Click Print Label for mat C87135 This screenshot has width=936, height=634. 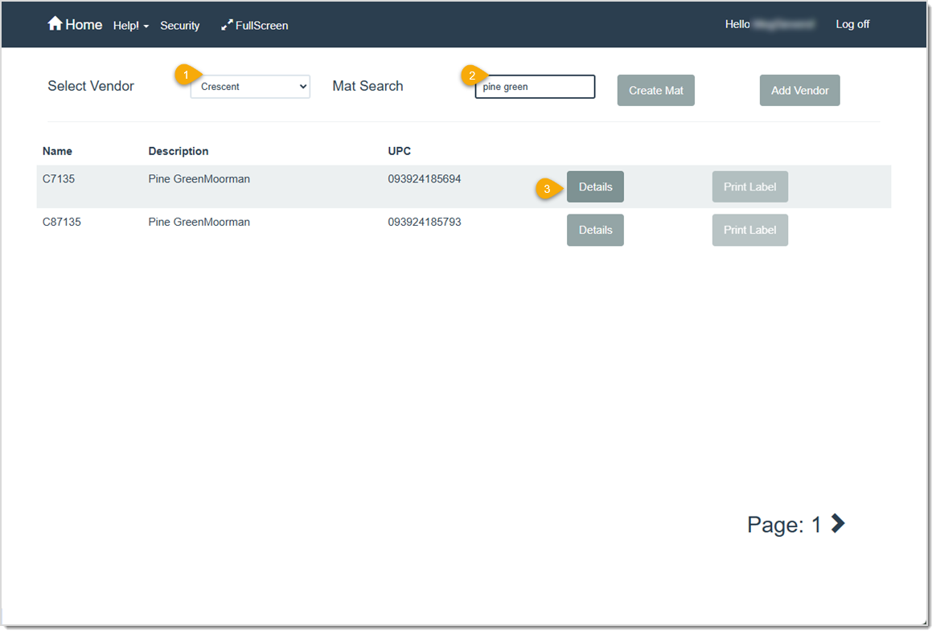tap(749, 230)
